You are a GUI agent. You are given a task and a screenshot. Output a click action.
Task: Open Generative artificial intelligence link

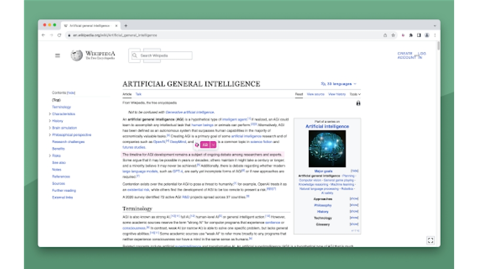190,112
